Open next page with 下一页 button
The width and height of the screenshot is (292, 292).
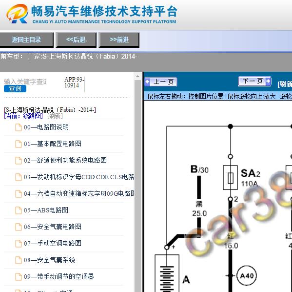254,81
